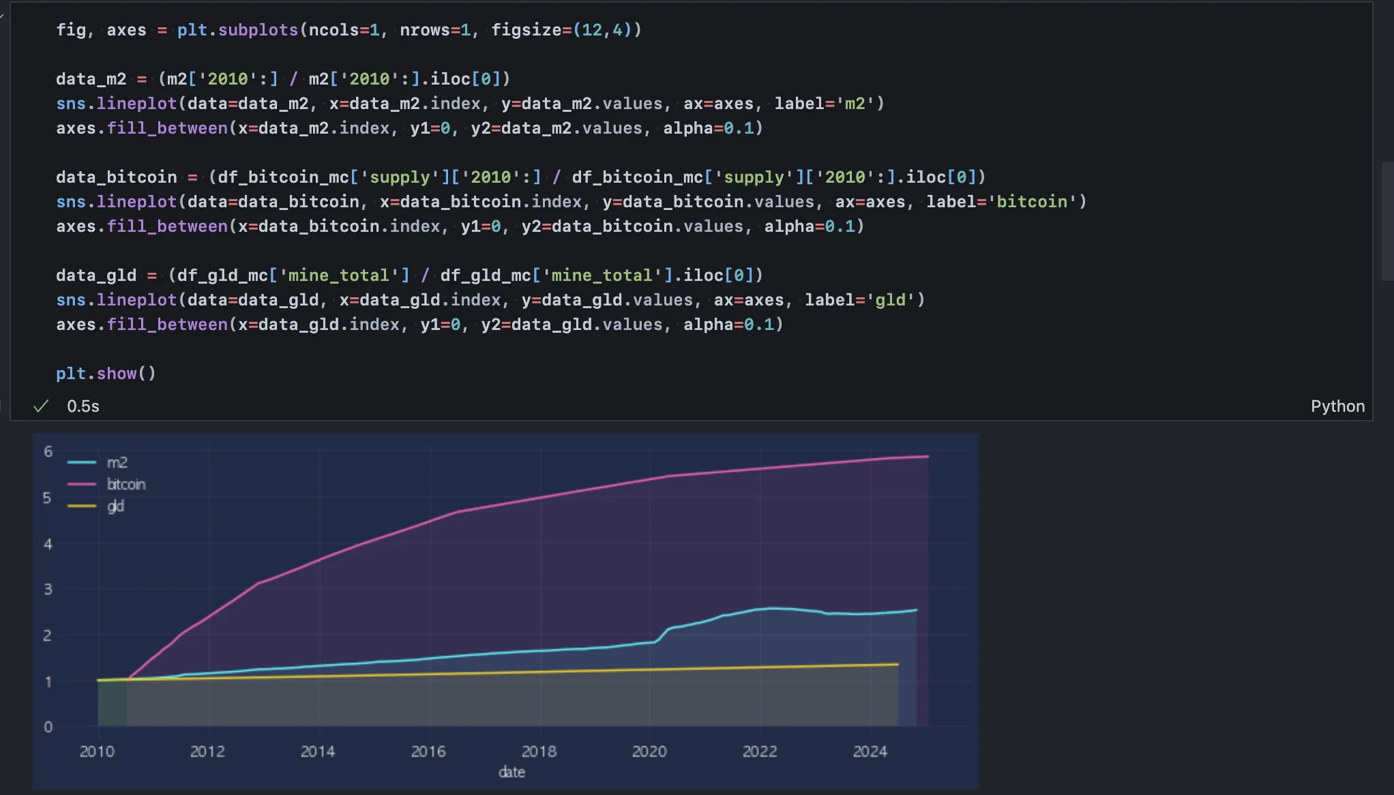Click the green execution success checkmark

pyautogui.click(x=41, y=406)
